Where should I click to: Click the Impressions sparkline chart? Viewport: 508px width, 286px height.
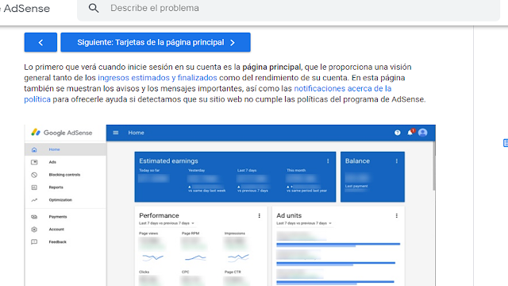[x=238, y=257]
